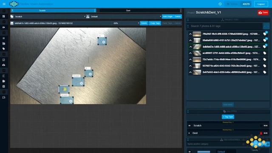Open the device icon at bottom of left sidebar

click(x=4, y=97)
